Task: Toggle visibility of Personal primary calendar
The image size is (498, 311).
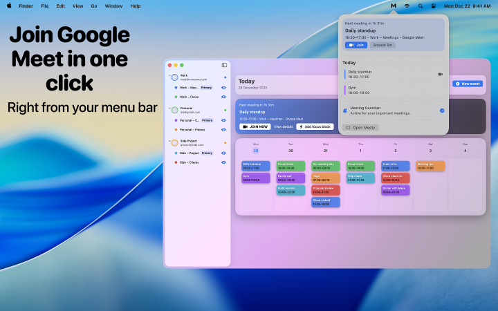Action: tap(223, 120)
